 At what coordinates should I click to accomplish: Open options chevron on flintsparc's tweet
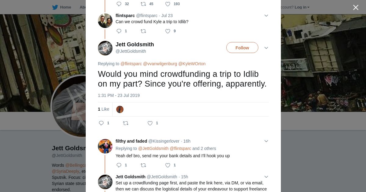pyautogui.click(x=266, y=16)
